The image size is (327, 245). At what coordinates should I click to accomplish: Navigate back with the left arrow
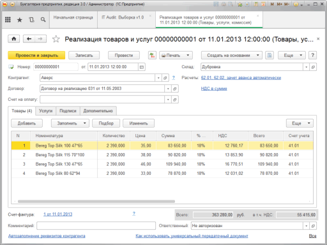pyautogui.click(x=29, y=39)
